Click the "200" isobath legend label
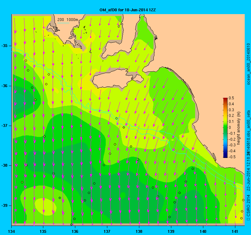Viewport: 251px width, 235px height. point(61,19)
